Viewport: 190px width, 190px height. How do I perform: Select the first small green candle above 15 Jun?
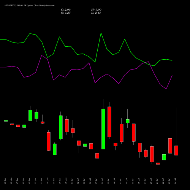[6, 121]
